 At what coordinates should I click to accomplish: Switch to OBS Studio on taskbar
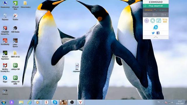coord(72,102)
